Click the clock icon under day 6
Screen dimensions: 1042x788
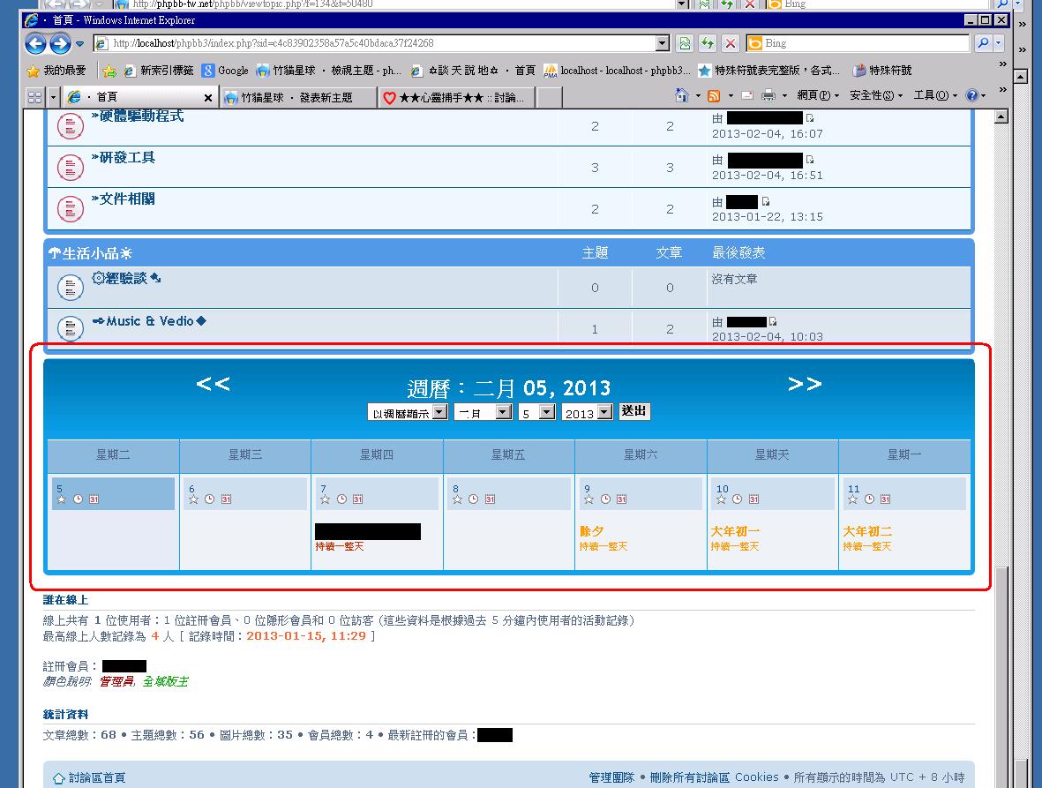tap(209, 499)
